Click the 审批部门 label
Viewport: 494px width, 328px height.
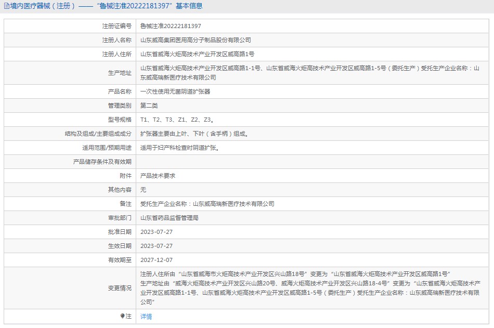tap(120, 218)
